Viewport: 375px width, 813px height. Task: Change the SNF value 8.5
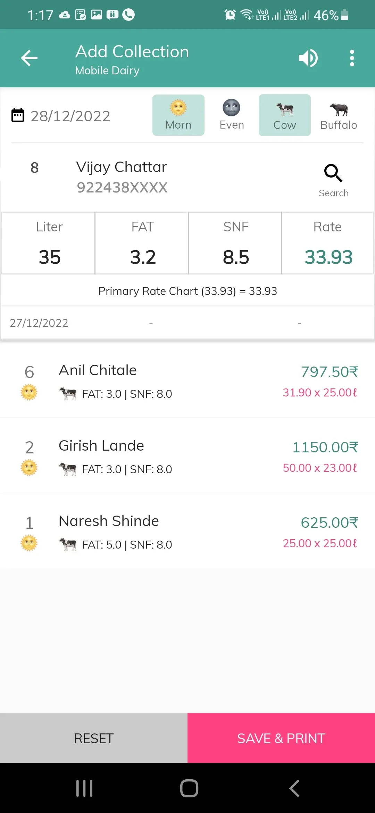pos(236,257)
